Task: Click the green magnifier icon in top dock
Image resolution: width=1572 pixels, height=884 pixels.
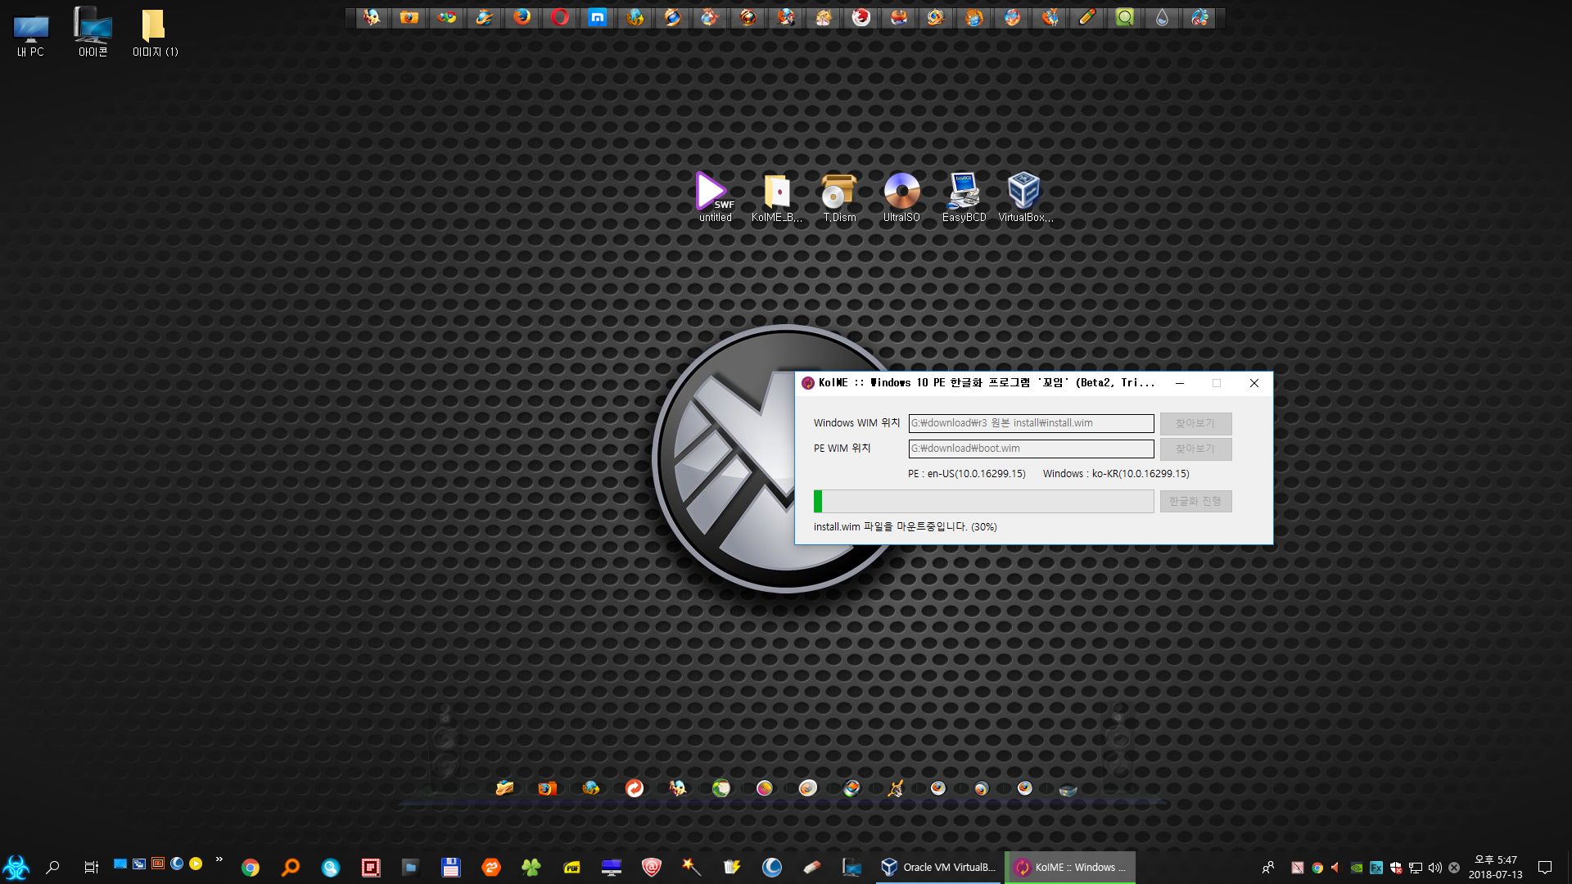Action: [1125, 17]
